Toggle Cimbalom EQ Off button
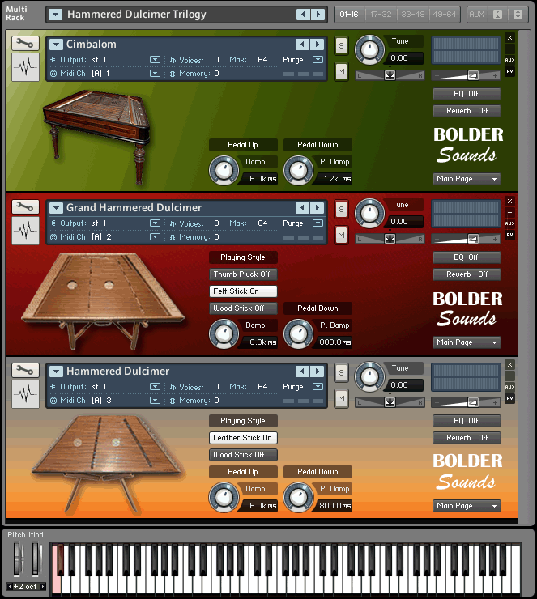The height and width of the screenshot is (599, 537). coord(467,94)
